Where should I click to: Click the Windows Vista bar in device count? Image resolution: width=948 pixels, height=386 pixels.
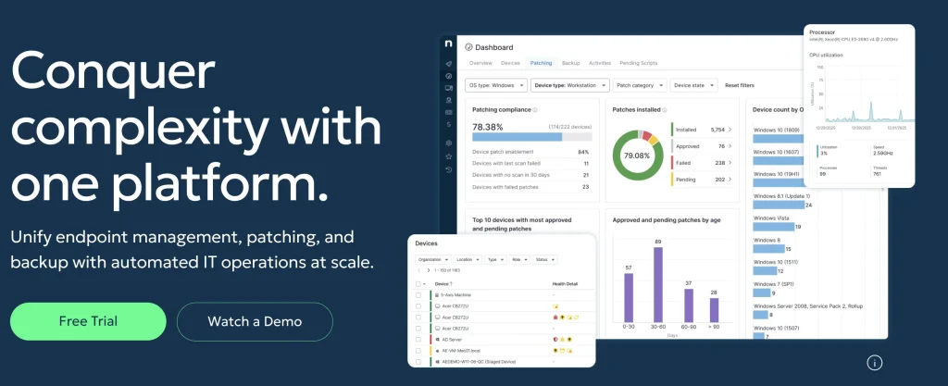click(x=773, y=227)
